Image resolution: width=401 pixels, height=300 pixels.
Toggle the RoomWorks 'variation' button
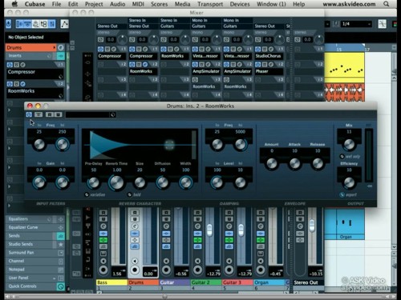tap(87, 194)
